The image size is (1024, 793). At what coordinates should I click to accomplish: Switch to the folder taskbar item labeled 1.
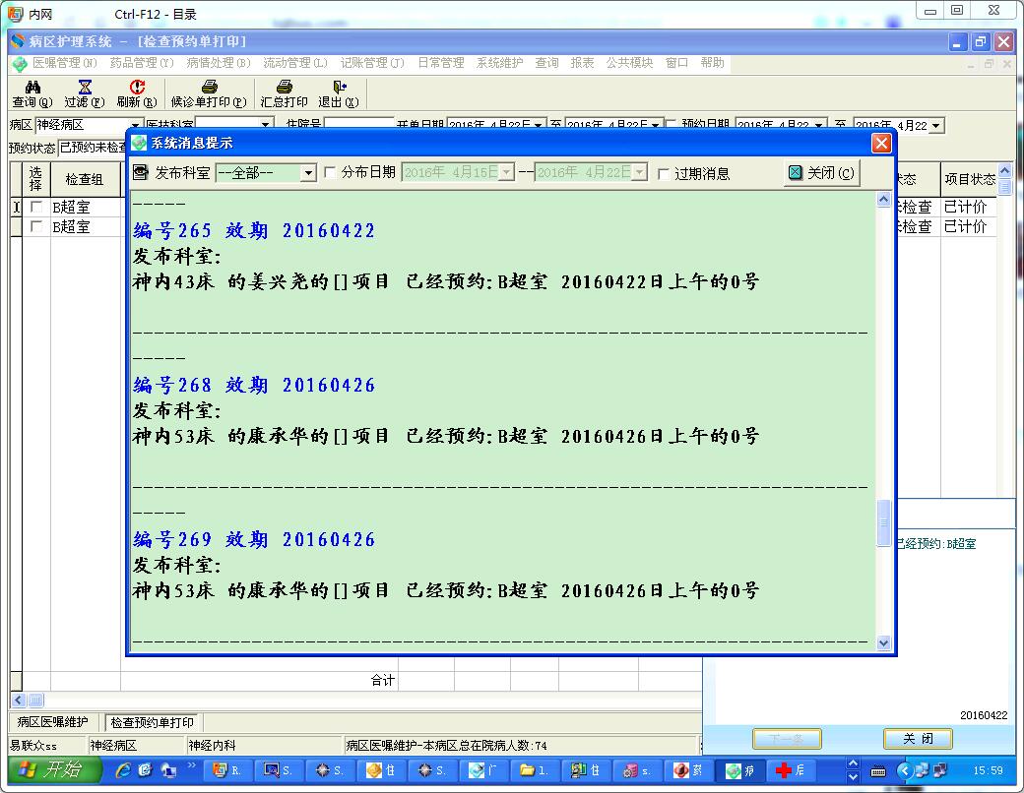[535, 770]
